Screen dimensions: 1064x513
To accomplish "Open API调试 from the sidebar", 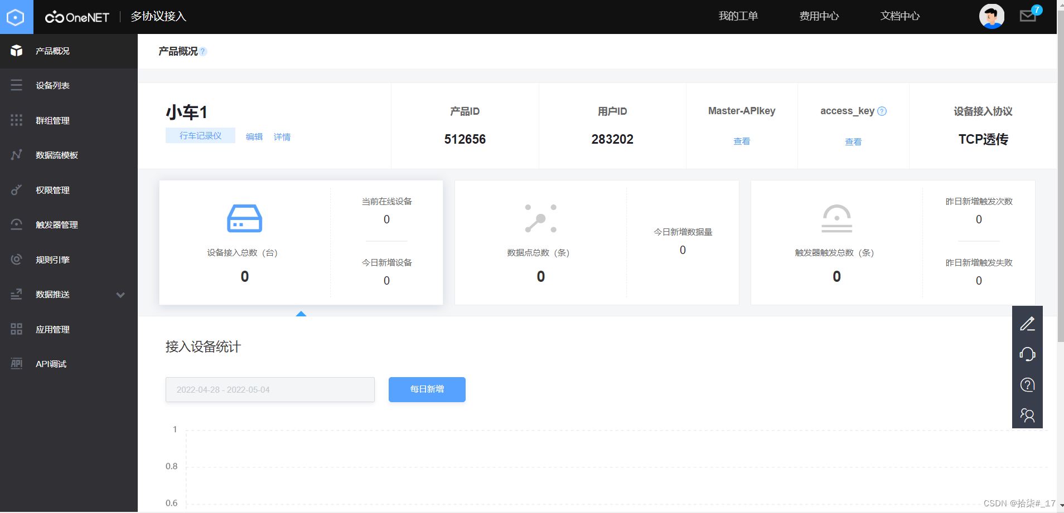I will pos(51,364).
